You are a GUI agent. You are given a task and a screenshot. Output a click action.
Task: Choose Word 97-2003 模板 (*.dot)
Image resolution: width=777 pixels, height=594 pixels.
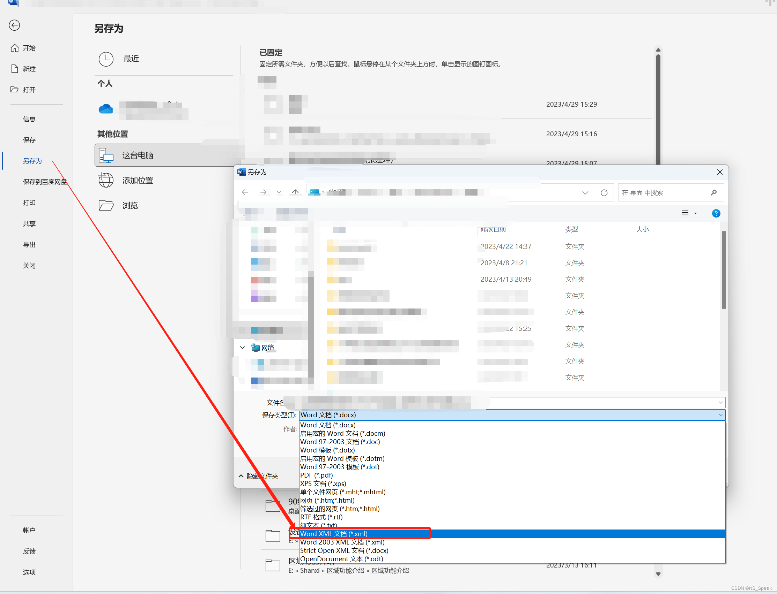[512, 467]
